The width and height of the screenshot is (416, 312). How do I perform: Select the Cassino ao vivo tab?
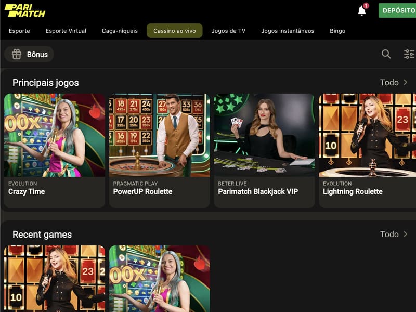[175, 31]
